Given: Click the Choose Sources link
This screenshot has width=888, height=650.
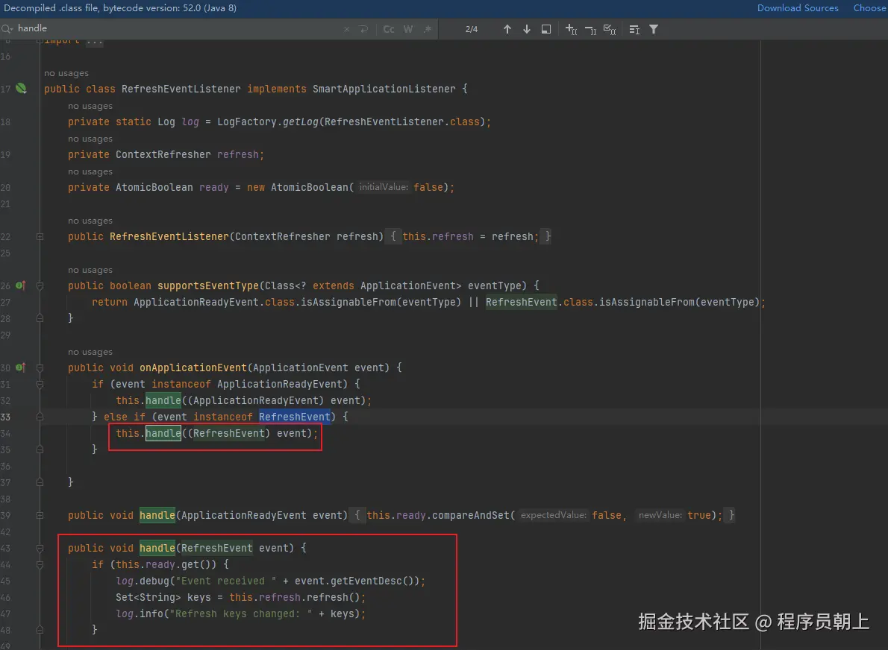Looking at the screenshot, I should click(870, 8).
